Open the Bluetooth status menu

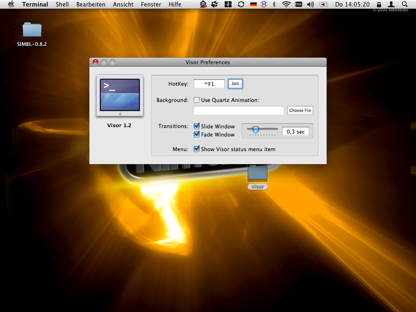click(x=274, y=4)
